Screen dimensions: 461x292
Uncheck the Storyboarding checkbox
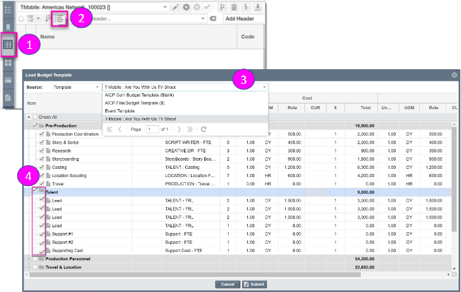tap(42, 159)
